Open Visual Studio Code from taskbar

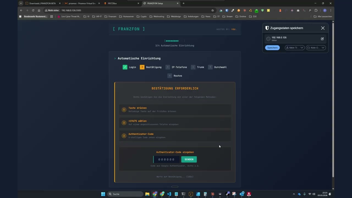[x=169, y=194]
